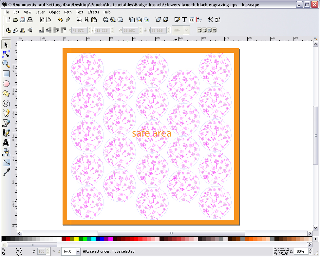Toggle current layer lock in the status bar
Image resolution: width=320 pixels, height=257 pixels.
(x=59, y=251)
